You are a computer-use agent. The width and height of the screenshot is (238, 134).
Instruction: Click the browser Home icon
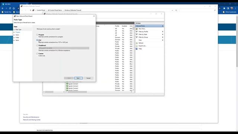click(14, 8)
